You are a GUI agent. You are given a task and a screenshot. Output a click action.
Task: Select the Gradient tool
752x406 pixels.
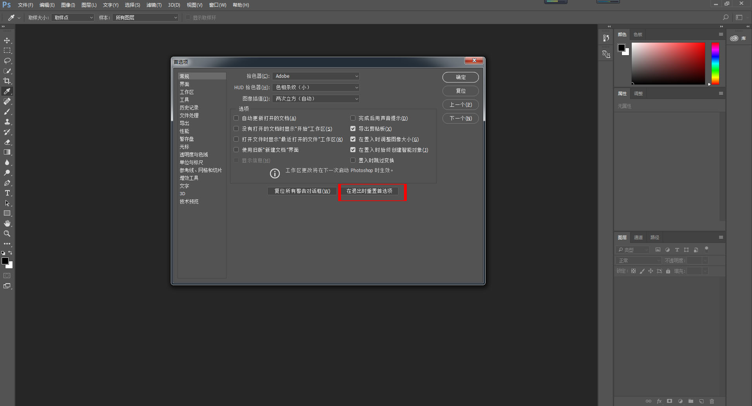coord(7,152)
